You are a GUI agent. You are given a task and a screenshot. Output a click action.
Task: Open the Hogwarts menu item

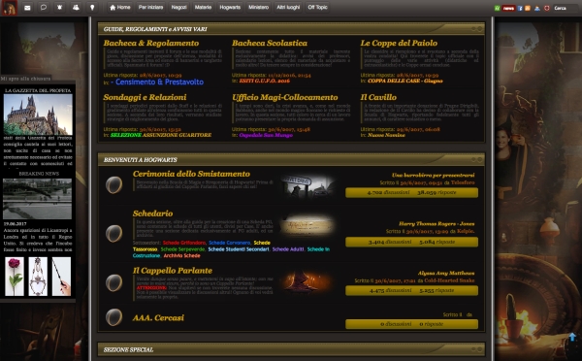[230, 8]
